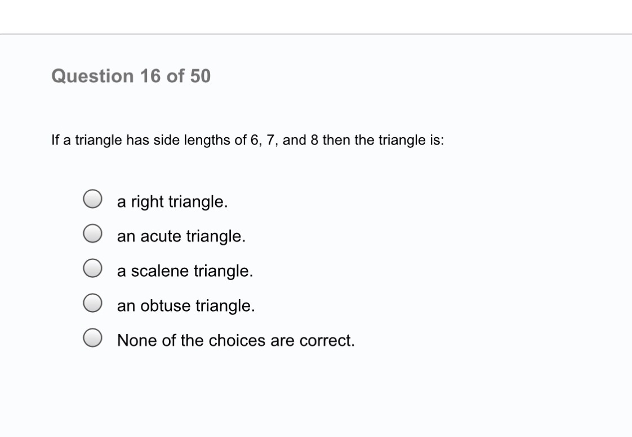Click the number "50" in the heading
Screen dimensions: 632x437
coord(201,76)
